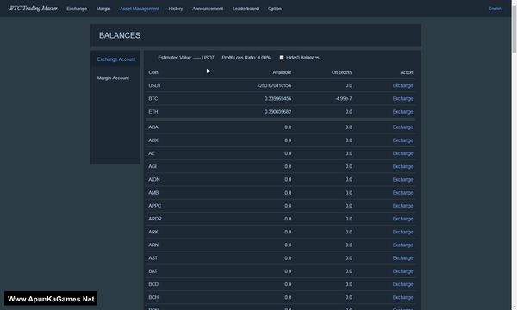
Task: Open the Exchange menu item
Action: 77,9
